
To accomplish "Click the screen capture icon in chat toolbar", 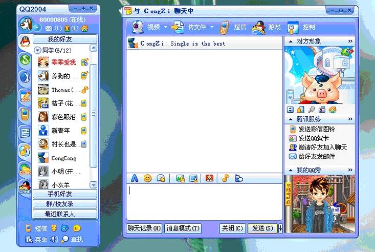I will (193, 178).
